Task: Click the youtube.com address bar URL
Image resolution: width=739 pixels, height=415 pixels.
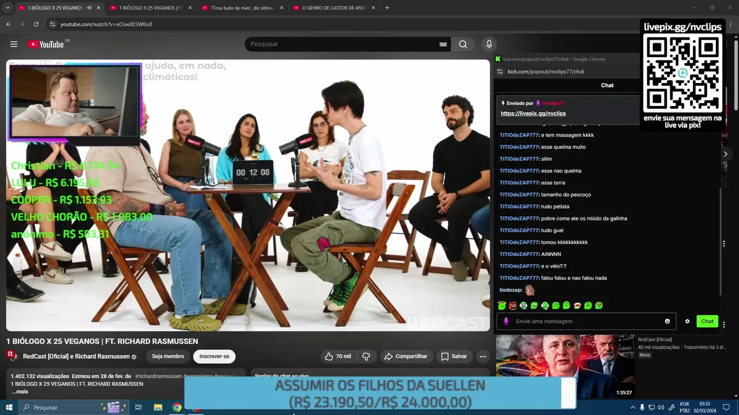Action: pyautogui.click(x=106, y=24)
